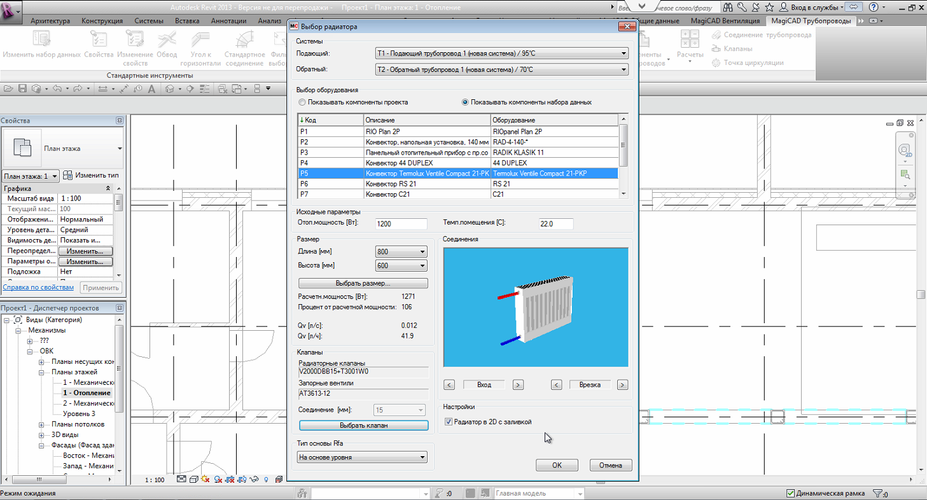Viewport: 927px width, 500px height.
Task: Click the 'Выбрать клапан' button
Action: [363, 425]
